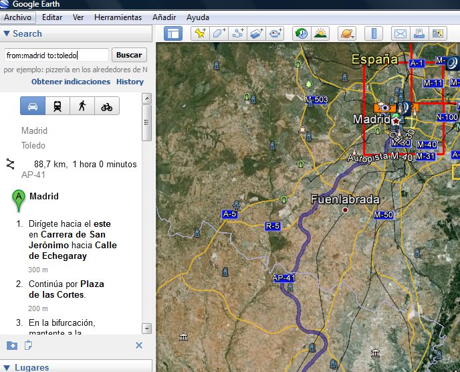Open the Archivo menu
The width and height of the screenshot is (460, 372).
pos(18,17)
